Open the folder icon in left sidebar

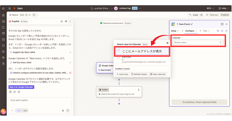tap(3, 22)
